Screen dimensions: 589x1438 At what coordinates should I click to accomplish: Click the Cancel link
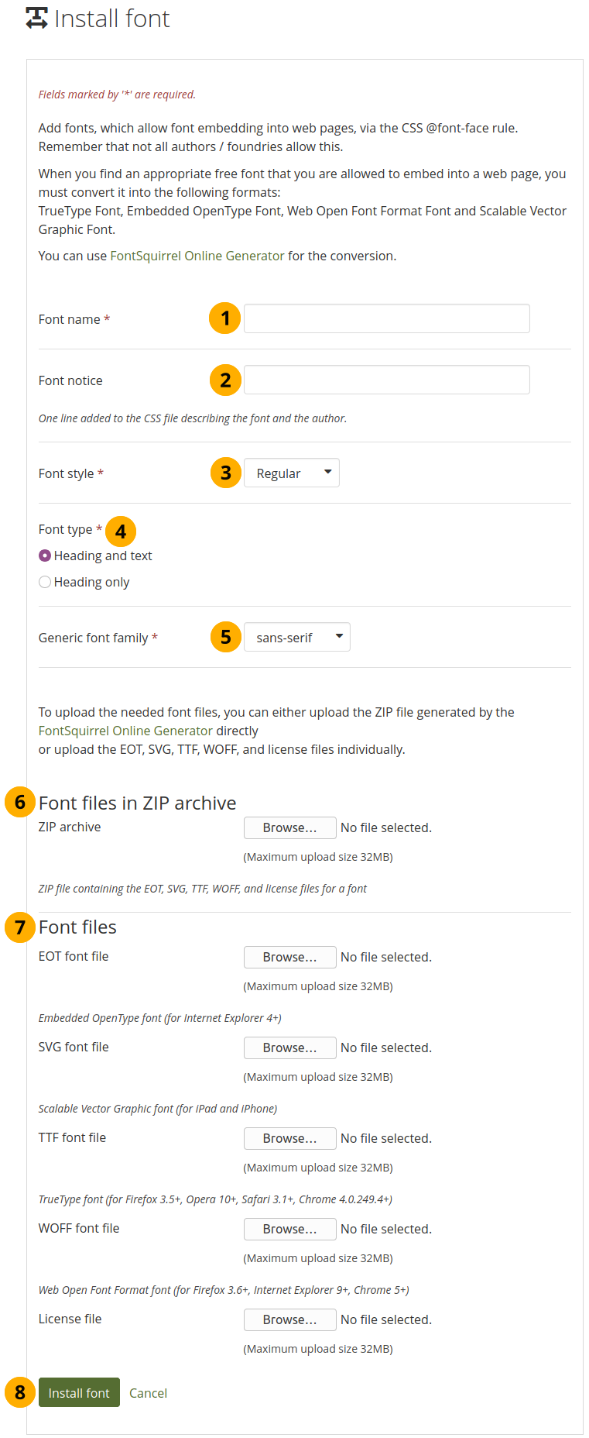(x=148, y=1393)
